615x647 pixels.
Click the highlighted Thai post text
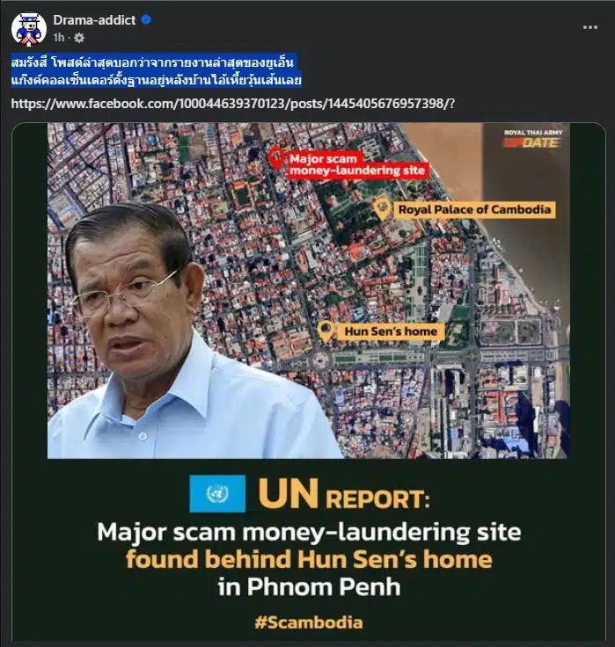[157, 70]
